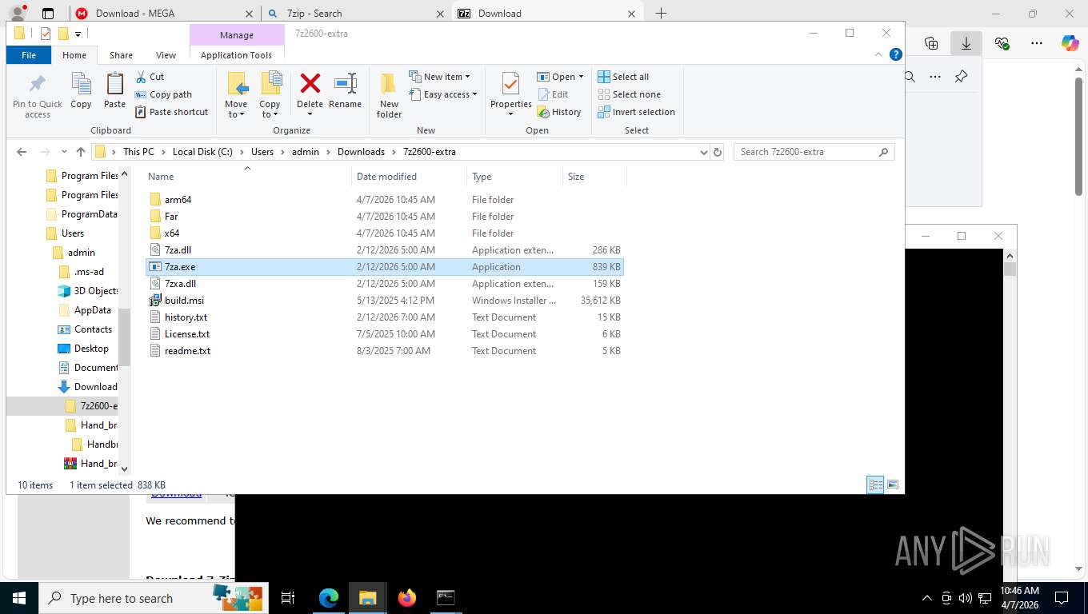Select Desktop in navigation tree

(x=83, y=349)
